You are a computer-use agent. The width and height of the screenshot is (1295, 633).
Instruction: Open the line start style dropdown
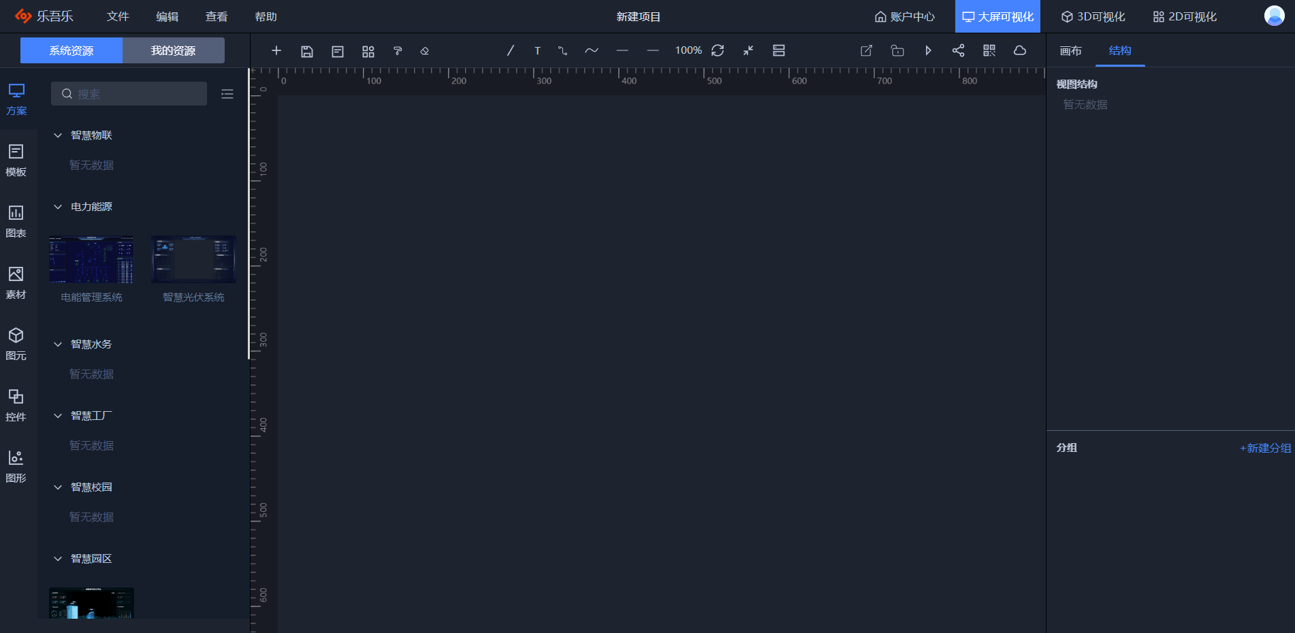622,50
